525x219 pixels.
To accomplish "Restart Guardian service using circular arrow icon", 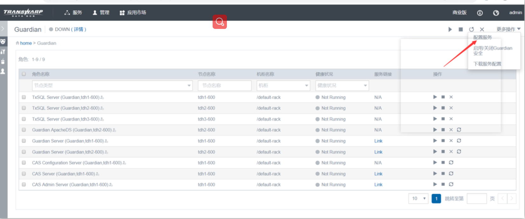I will coord(471,29).
